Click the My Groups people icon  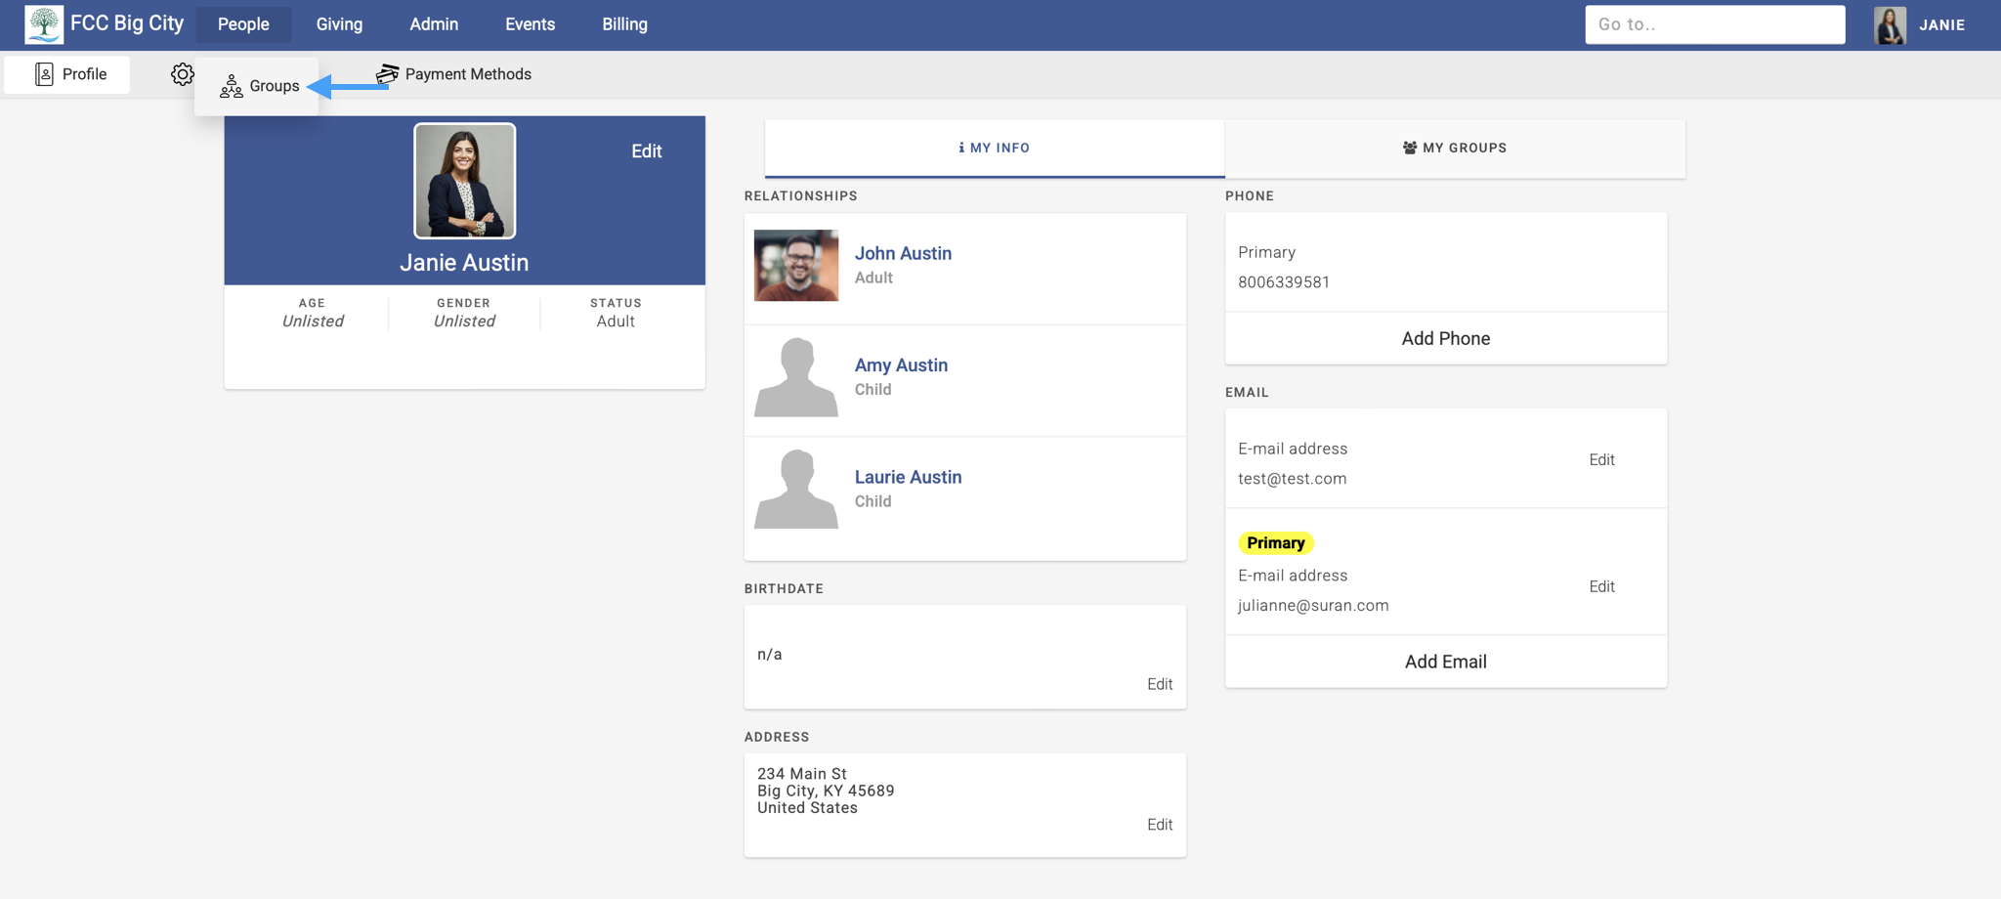pyautogui.click(x=1409, y=148)
